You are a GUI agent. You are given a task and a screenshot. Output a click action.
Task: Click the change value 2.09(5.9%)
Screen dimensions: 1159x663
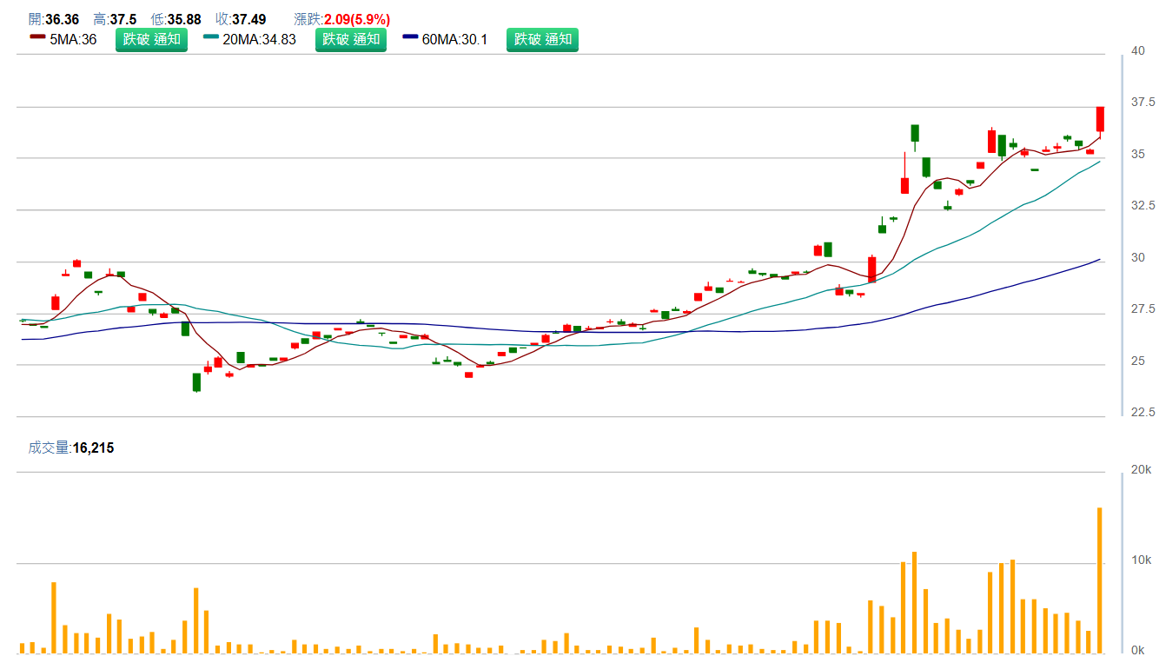(x=357, y=19)
